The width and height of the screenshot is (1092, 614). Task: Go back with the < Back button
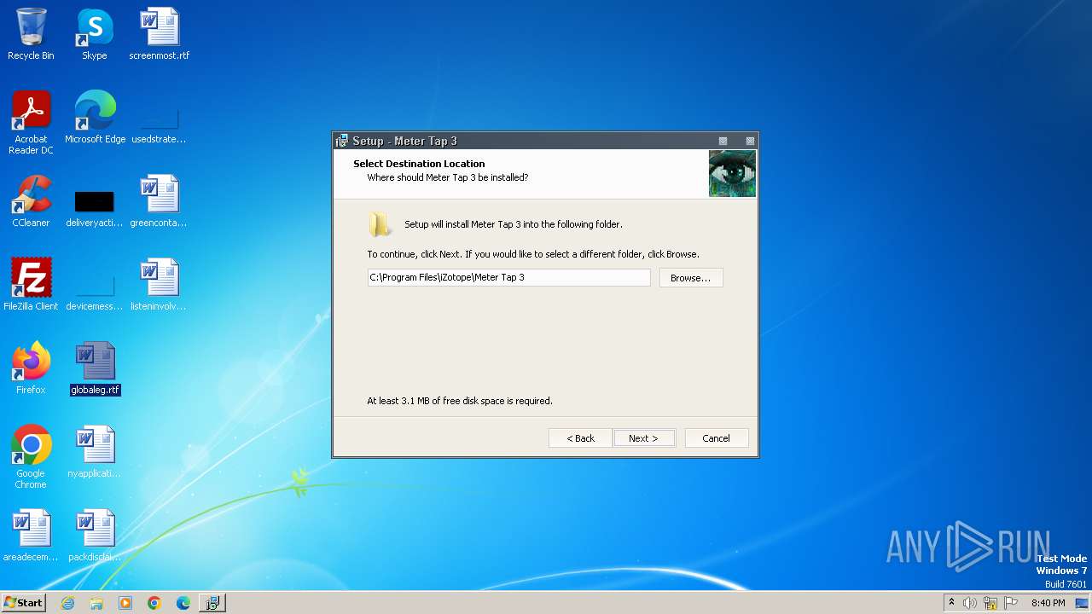[x=580, y=438]
